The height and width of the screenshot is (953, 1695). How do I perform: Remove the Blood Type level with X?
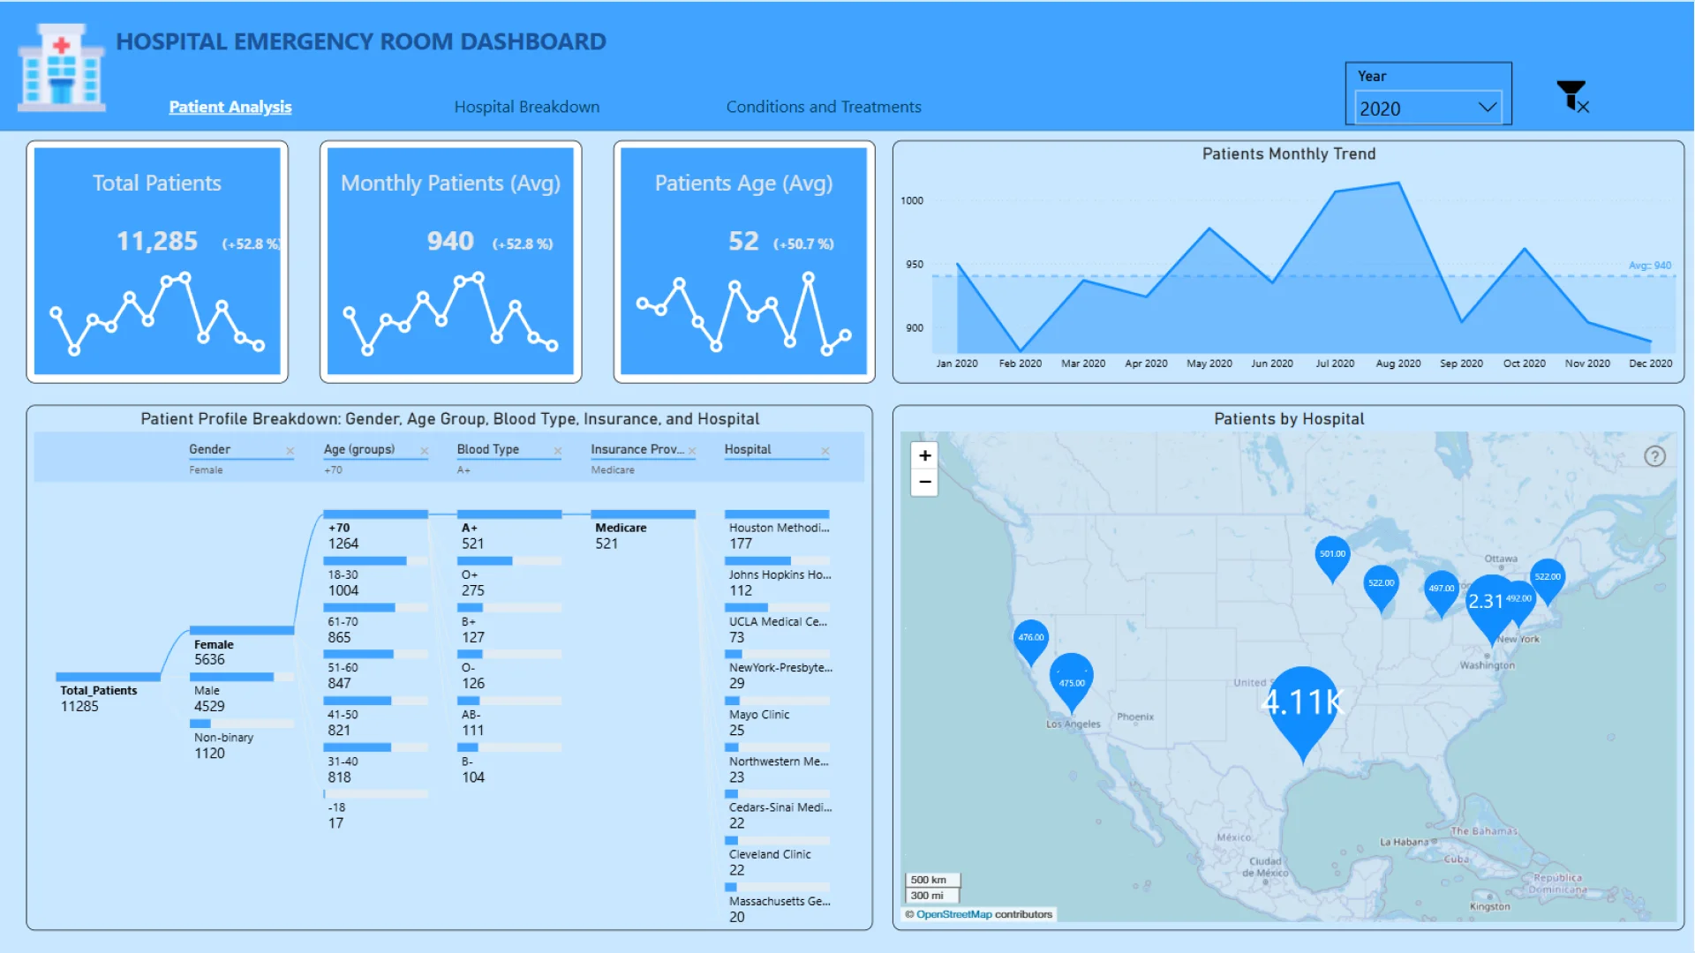click(x=557, y=451)
